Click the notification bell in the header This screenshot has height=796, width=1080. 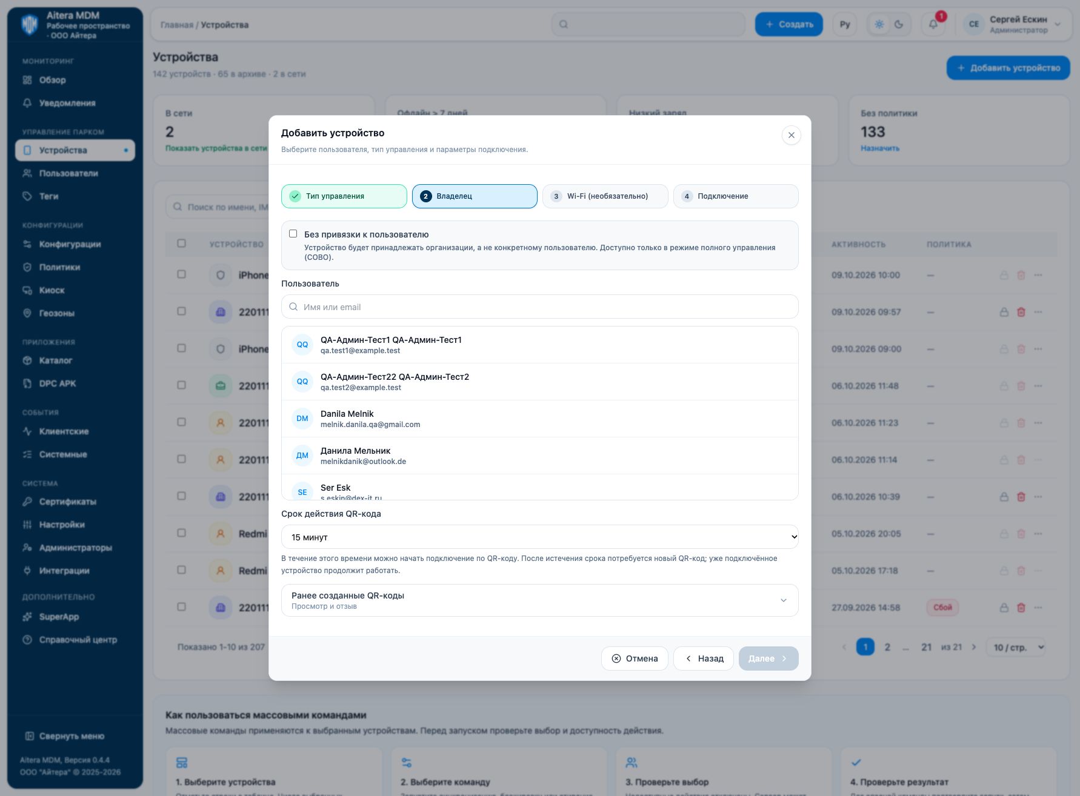(x=933, y=24)
